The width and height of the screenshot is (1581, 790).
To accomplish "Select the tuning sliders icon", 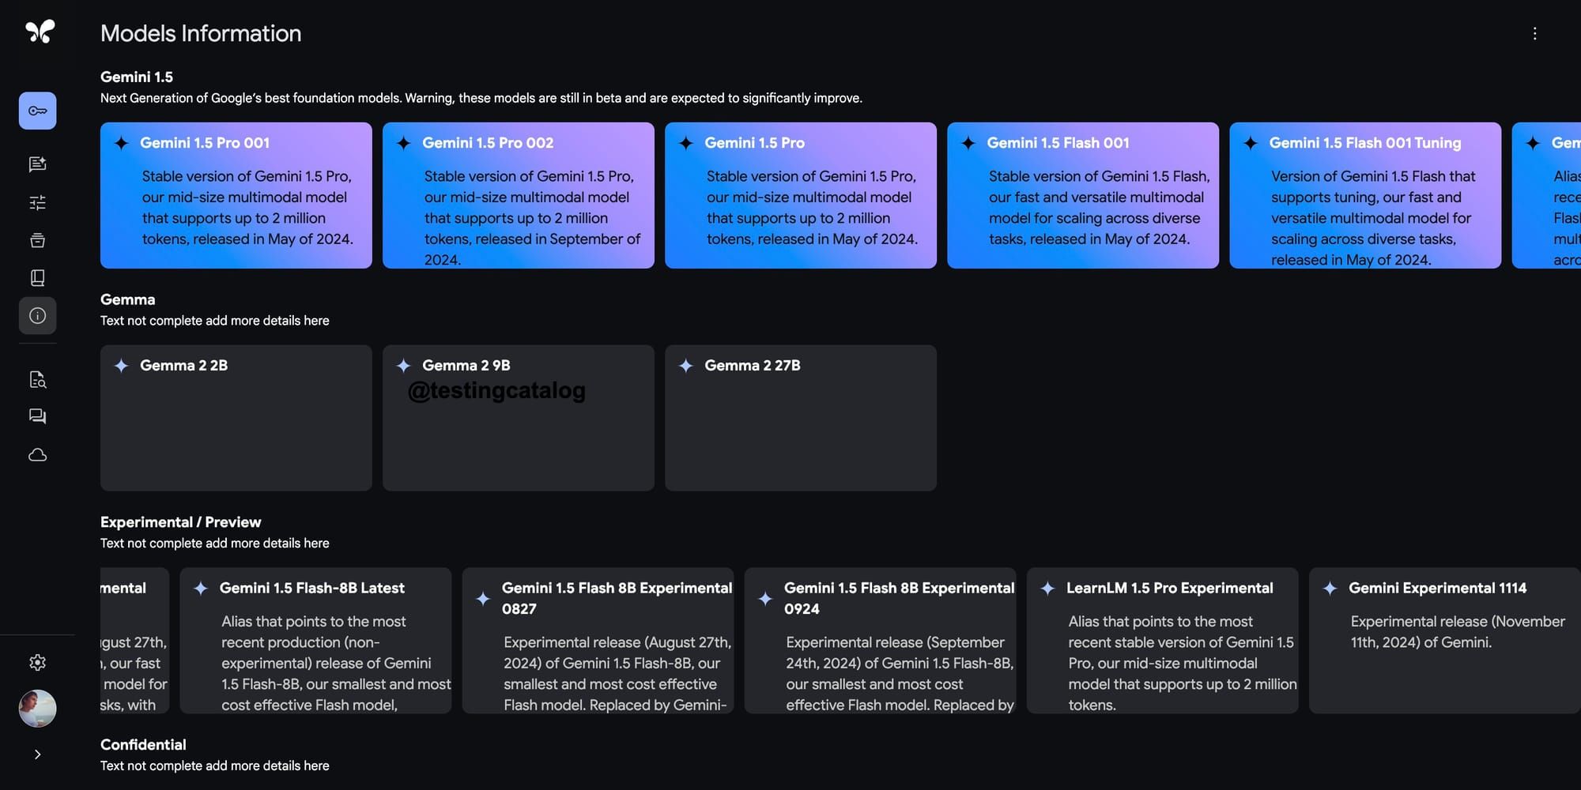I will pos(37,202).
